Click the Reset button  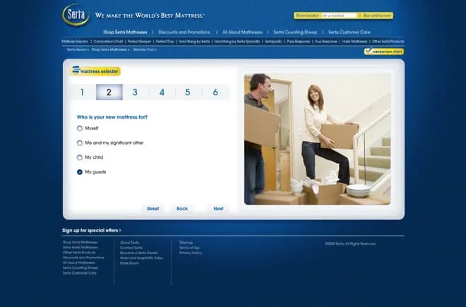153,209
